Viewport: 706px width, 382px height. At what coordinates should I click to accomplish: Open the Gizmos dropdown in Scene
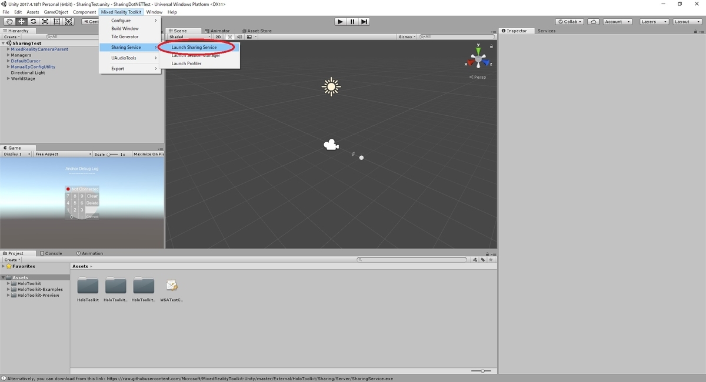(407, 37)
